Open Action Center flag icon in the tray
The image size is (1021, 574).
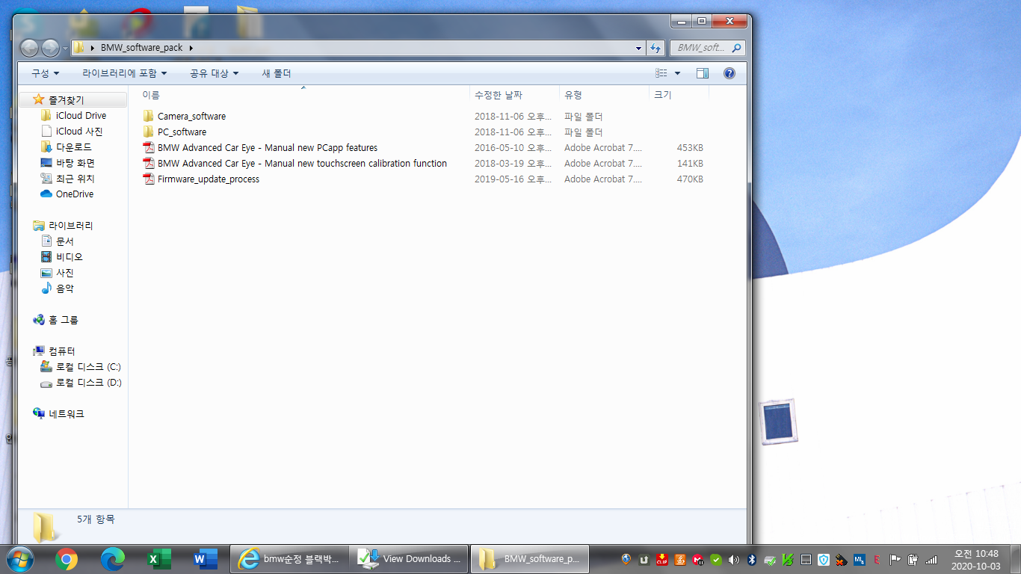pyautogui.click(x=895, y=559)
